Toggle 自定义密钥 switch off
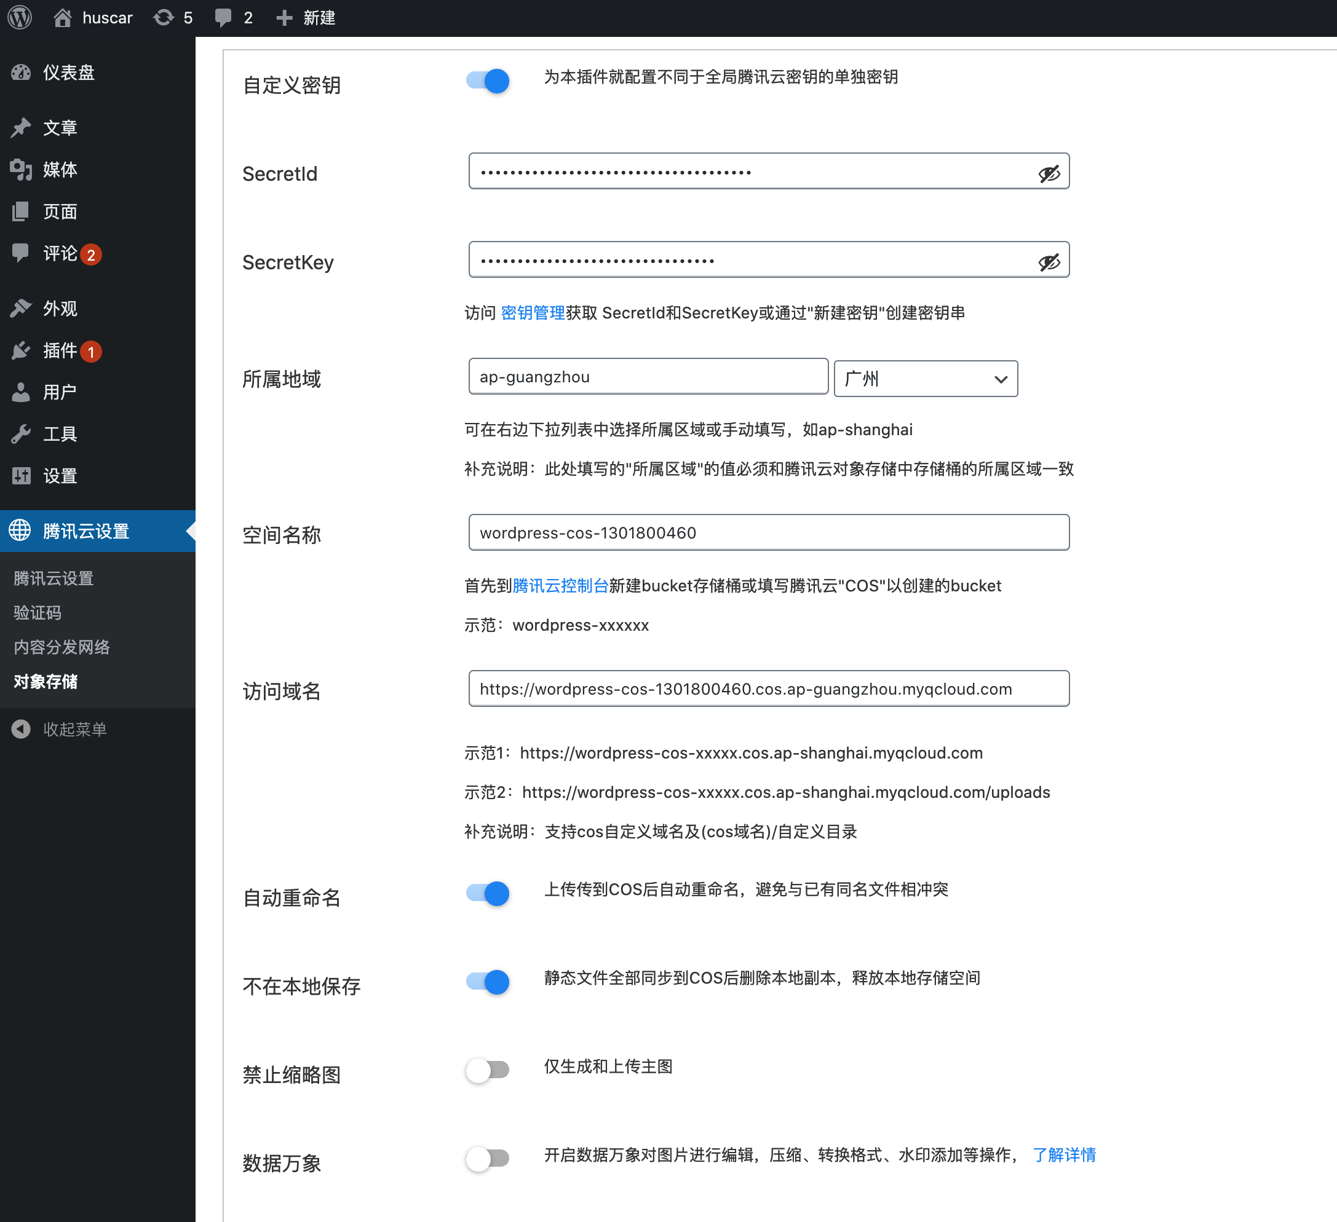This screenshot has width=1337, height=1222. [x=488, y=81]
